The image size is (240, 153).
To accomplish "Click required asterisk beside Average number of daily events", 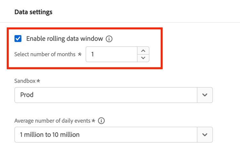I will (x=94, y=121).
